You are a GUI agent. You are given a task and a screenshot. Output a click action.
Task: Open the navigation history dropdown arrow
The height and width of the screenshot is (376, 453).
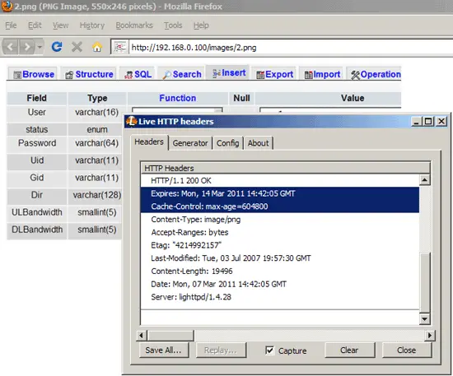(x=40, y=47)
